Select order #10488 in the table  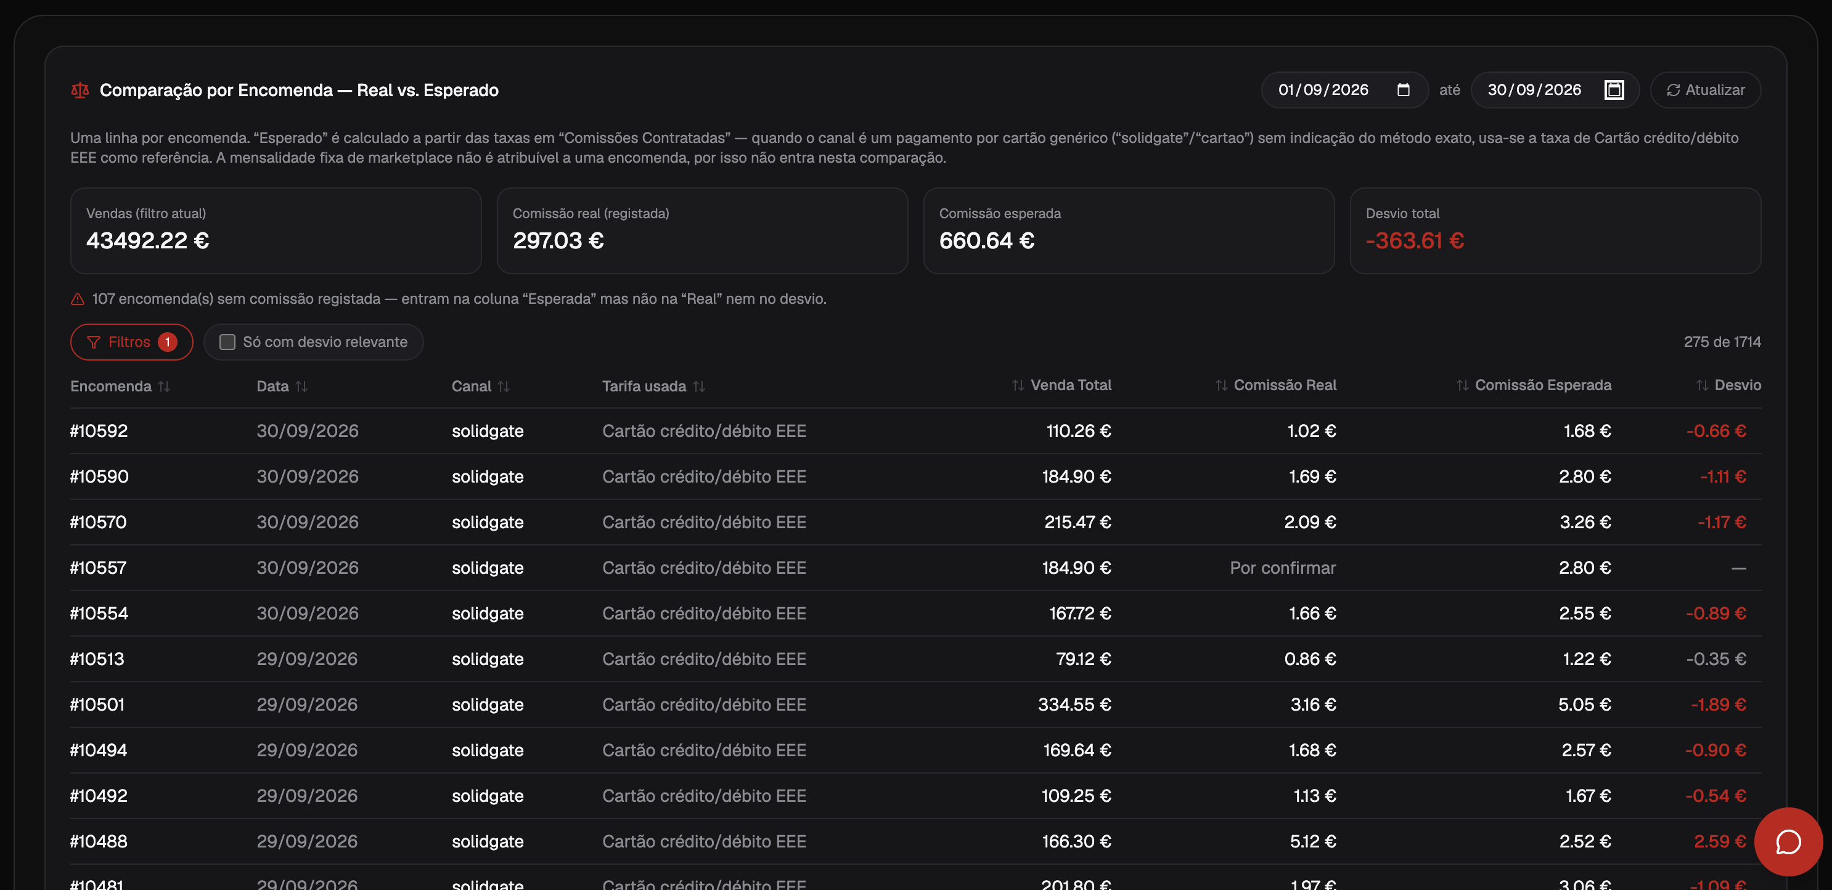point(99,841)
